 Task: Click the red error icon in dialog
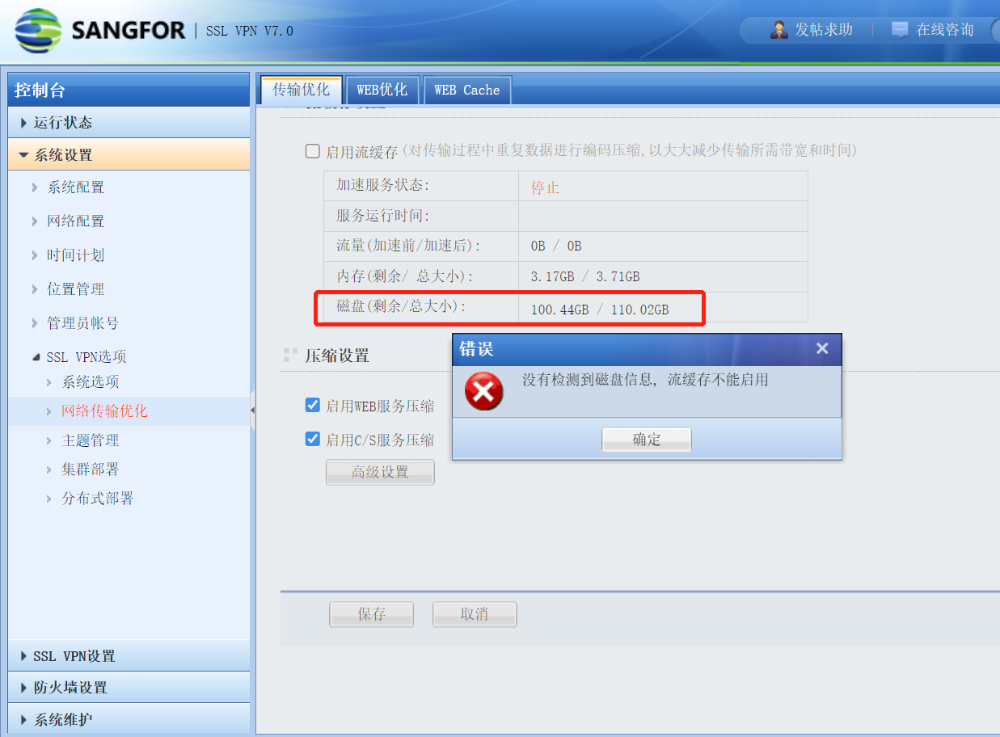483,392
